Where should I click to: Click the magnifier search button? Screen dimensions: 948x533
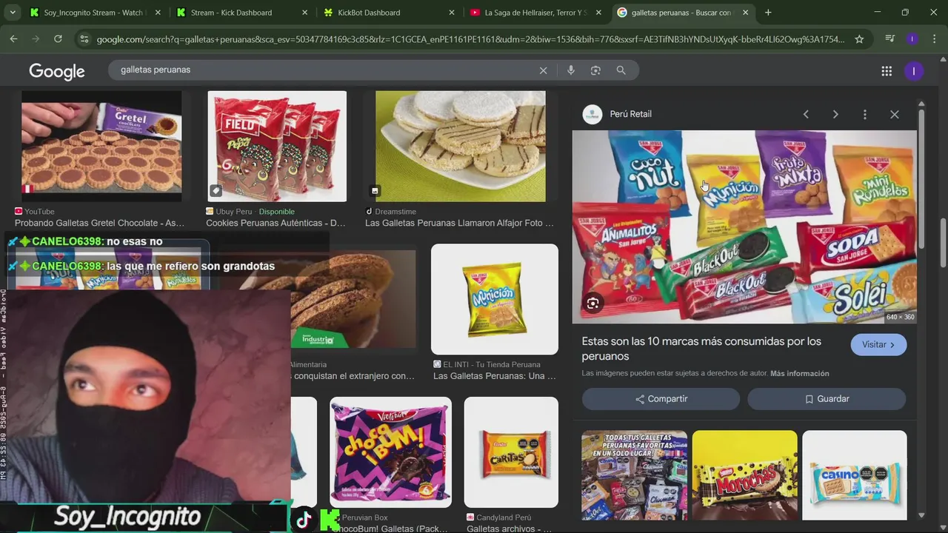tap(621, 70)
